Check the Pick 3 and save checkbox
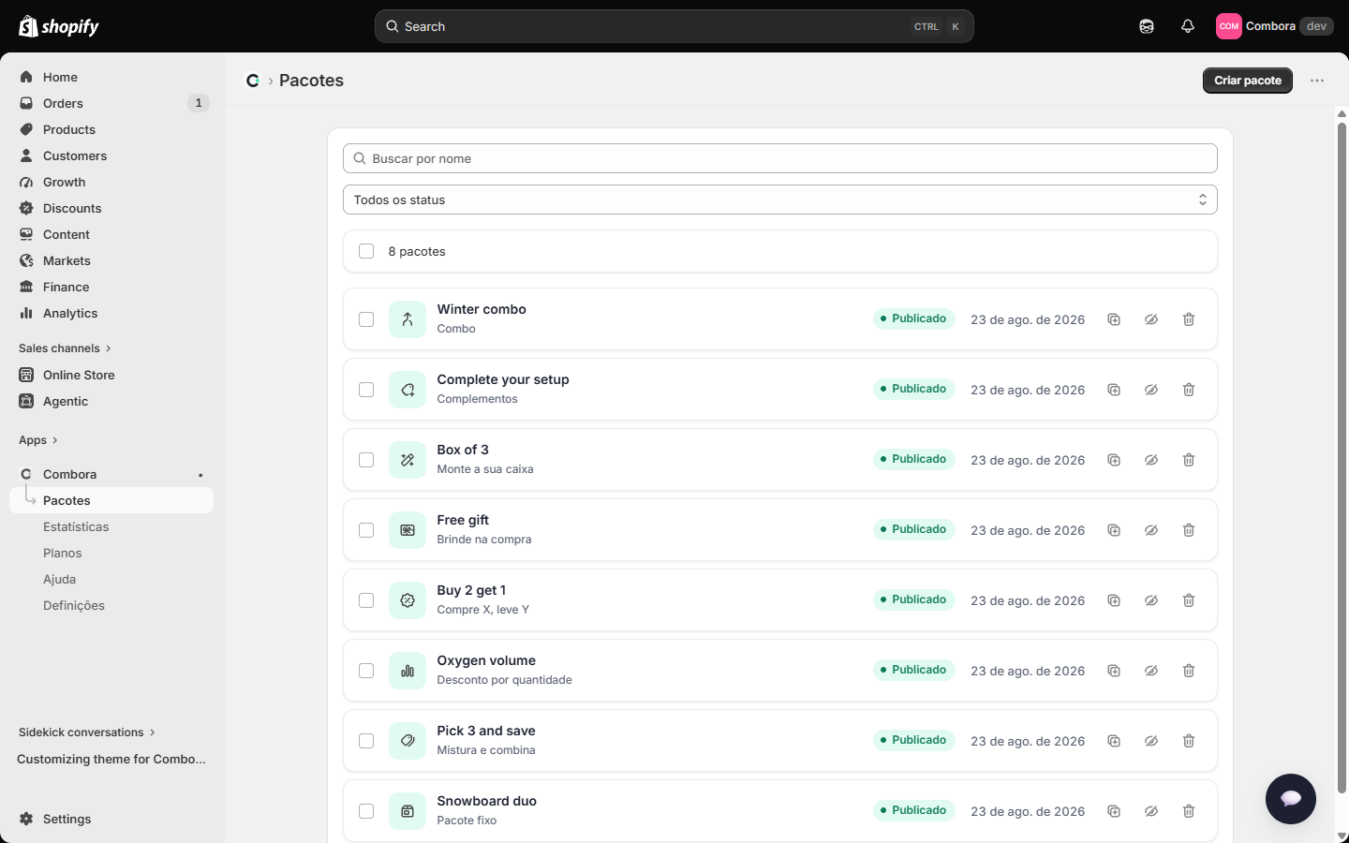This screenshot has height=843, width=1349. point(366,741)
